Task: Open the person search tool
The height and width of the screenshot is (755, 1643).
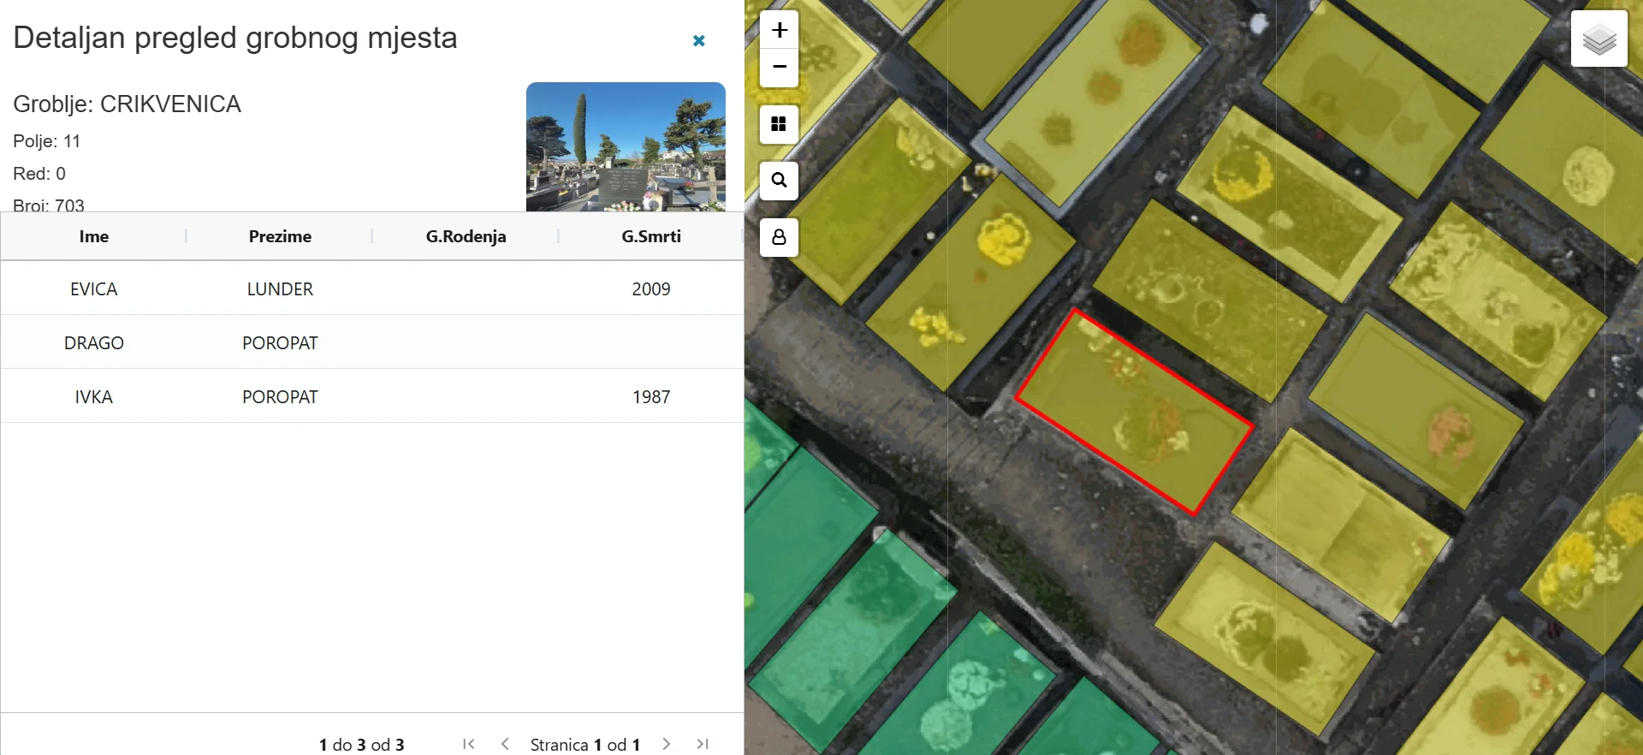Action: click(x=779, y=237)
